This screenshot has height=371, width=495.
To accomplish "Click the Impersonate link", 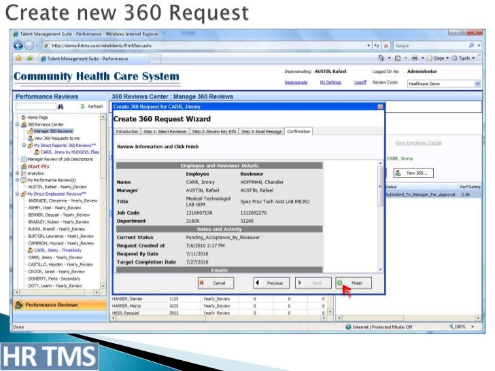I will [x=296, y=82].
